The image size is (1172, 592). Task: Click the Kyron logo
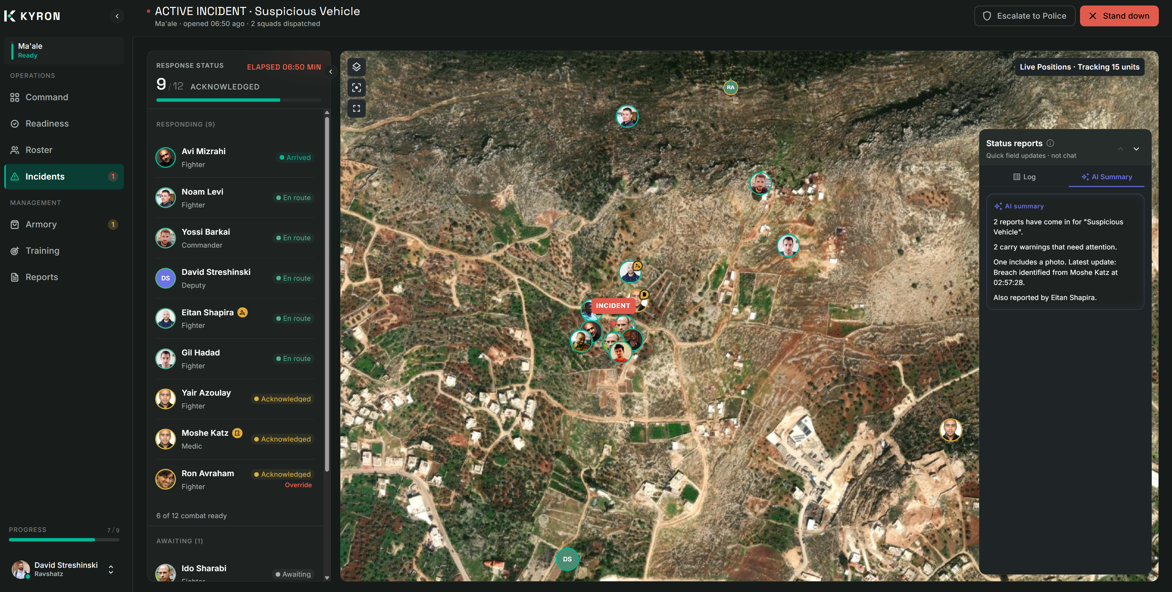32,16
